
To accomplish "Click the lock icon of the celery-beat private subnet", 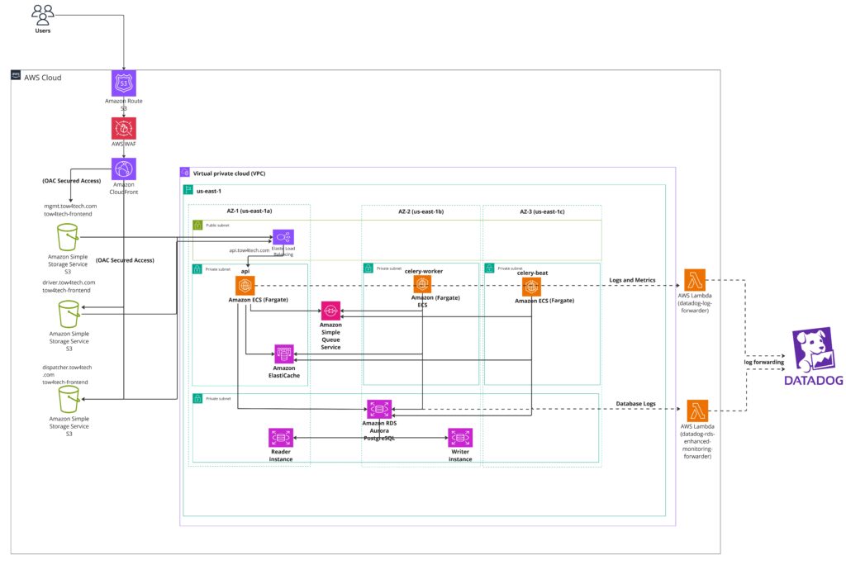I will (489, 268).
